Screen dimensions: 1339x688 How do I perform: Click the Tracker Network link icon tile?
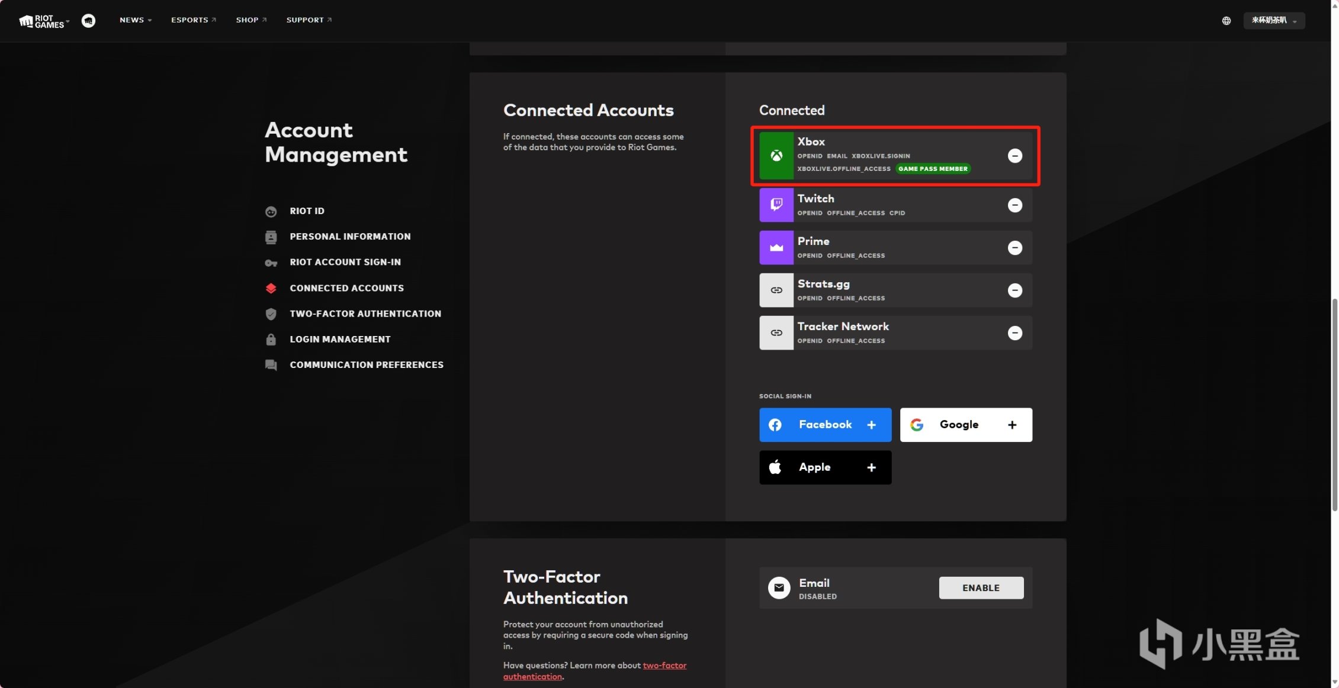pos(776,333)
